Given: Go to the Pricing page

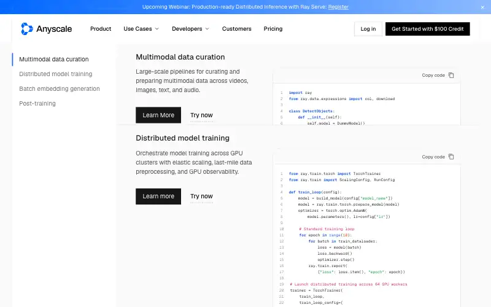Looking at the screenshot, I should 273,29.
